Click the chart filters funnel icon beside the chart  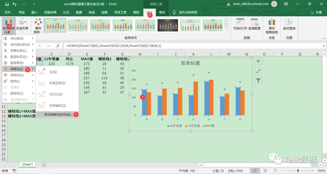pos(258,81)
